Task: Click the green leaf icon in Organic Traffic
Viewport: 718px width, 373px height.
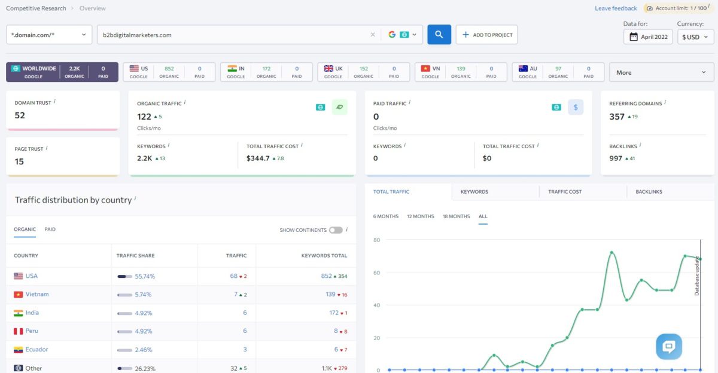Action: click(x=339, y=107)
